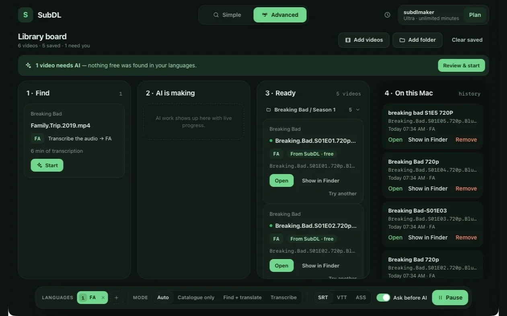Open the Plan button
507x316 pixels.
point(475,15)
